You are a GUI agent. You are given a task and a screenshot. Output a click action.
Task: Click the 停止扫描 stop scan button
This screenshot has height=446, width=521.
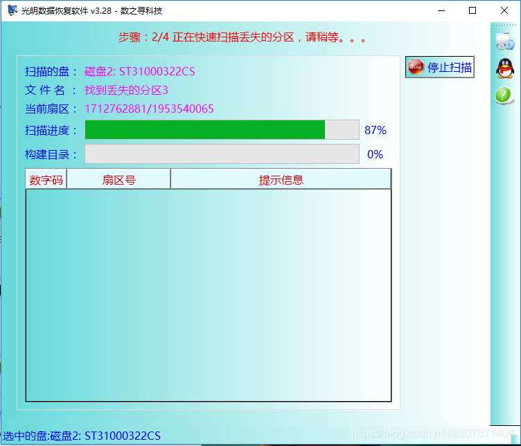(439, 67)
